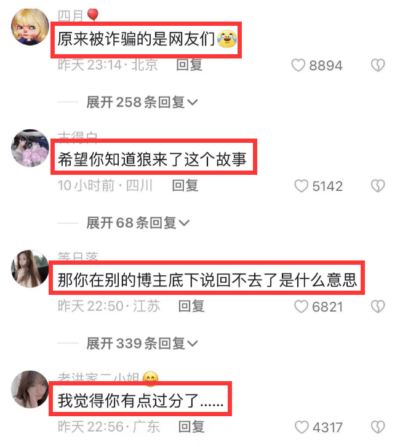This screenshot has width=408, height=447.
Task: Expand 展开258条回复 replies
Action: [142, 102]
